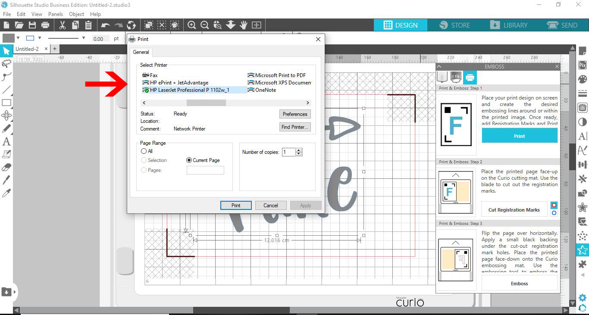Open the PixScan panel icon
Image resolution: width=589 pixels, height=315 pixels.
point(583,65)
